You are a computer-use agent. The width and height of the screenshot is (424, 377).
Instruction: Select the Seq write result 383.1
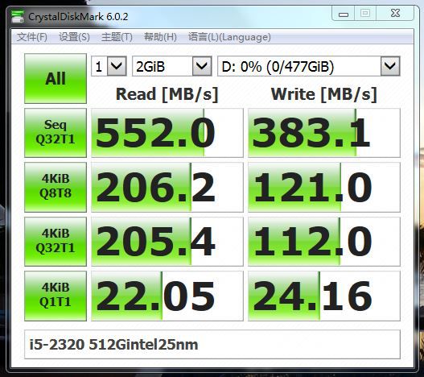click(324, 133)
